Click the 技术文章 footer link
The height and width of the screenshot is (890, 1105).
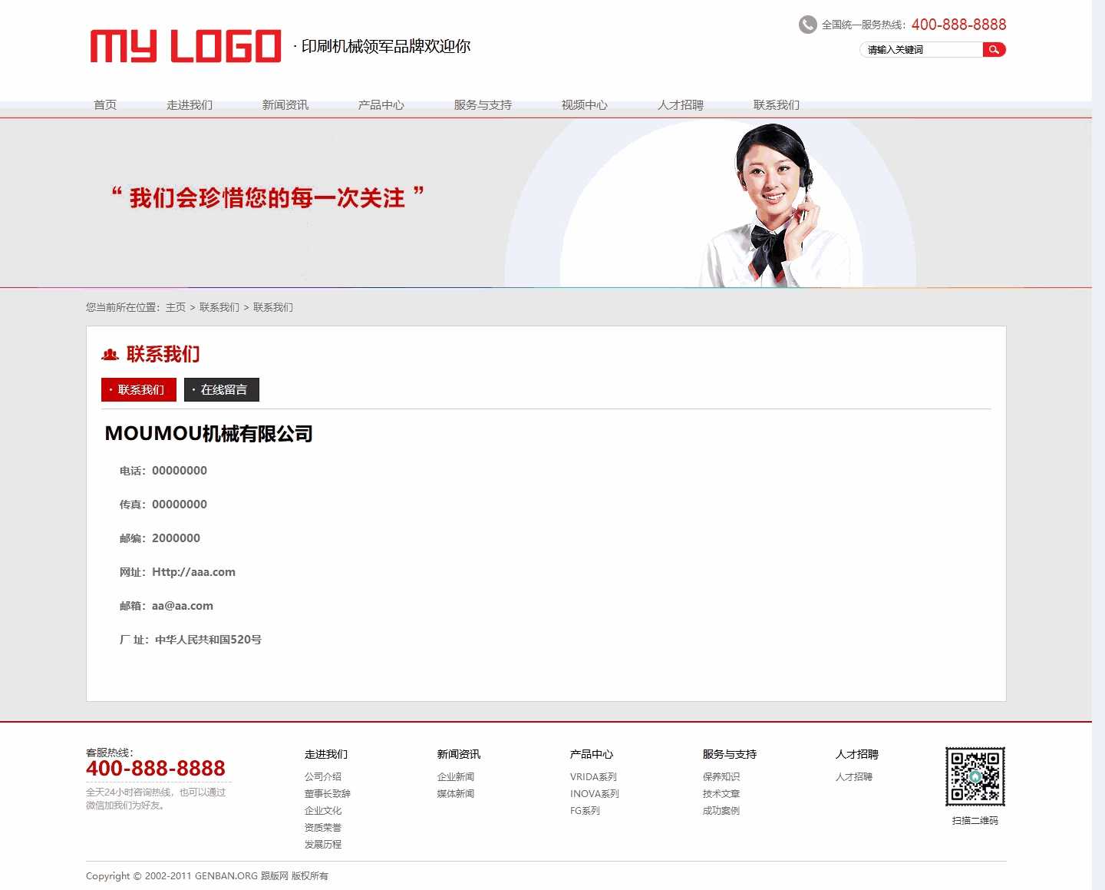click(x=720, y=793)
